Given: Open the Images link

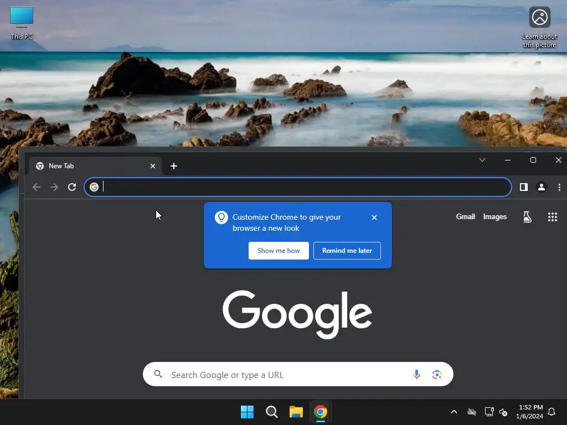Looking at the screenshot, I should pos(494,216).
